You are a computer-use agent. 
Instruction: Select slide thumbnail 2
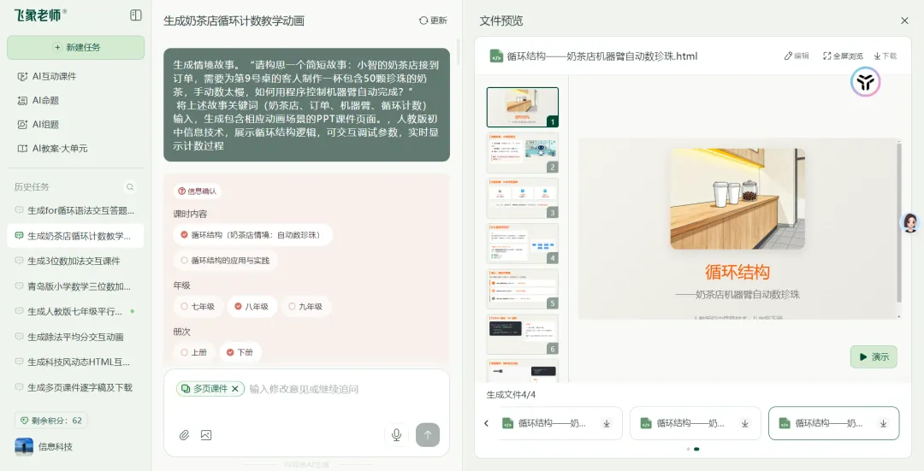tap(522, 152)
